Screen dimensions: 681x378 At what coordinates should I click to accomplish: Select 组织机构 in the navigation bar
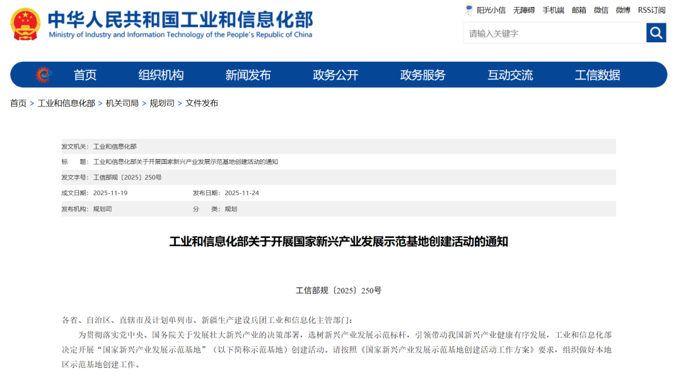[x=161, y=75]
